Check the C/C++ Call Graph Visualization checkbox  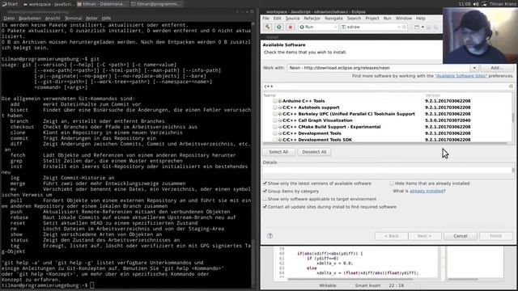click(274, 120)
